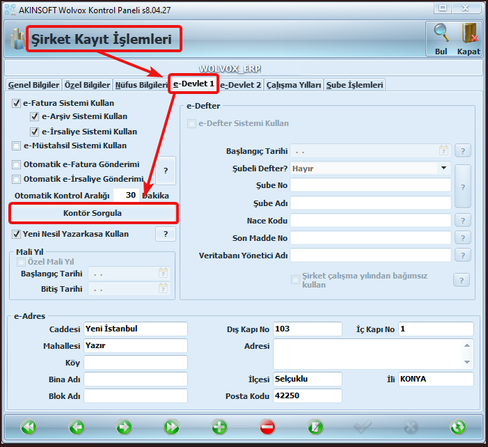Go to the next record arrow

tap(124, 426)
